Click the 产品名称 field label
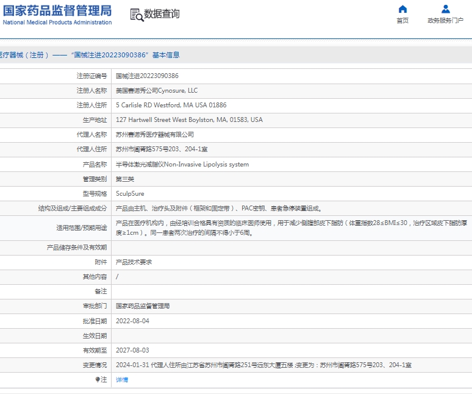Screen dimensions: 472x394 coord(95,164)
